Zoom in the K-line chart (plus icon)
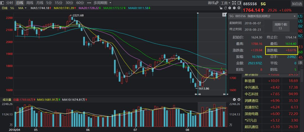 (x=230, y=8)
